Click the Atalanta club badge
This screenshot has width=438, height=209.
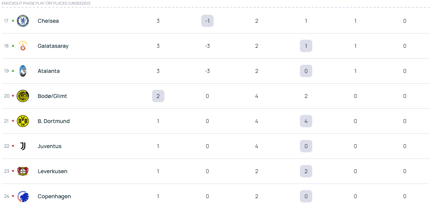click(x=23, y=71)
